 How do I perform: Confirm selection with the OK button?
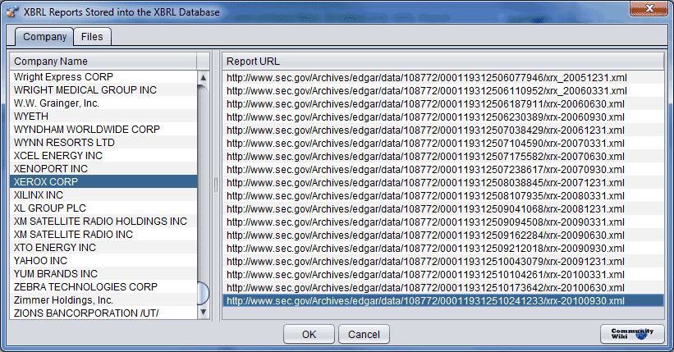tap(309, 334)
